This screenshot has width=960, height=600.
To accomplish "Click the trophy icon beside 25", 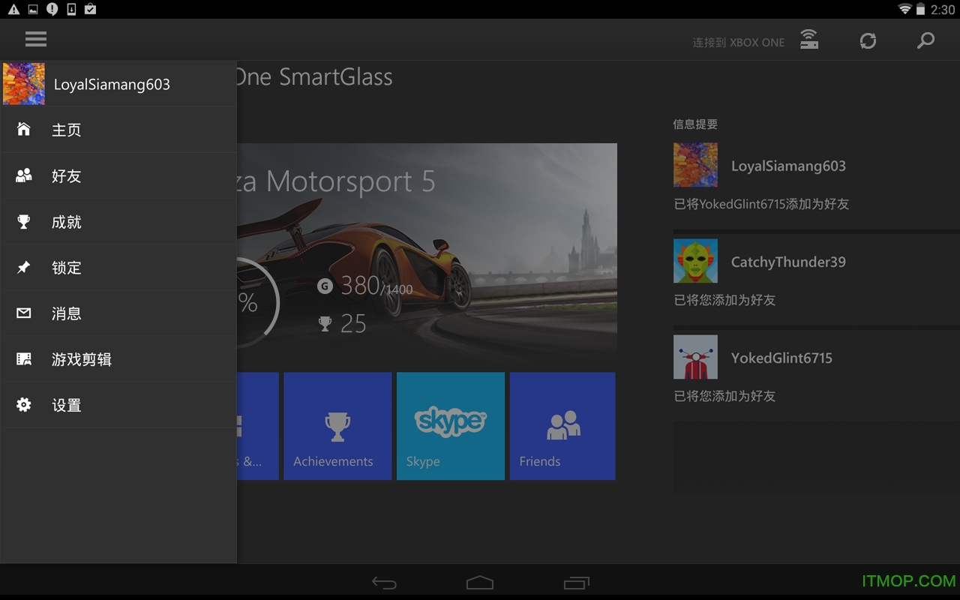I will coord(325,323).
